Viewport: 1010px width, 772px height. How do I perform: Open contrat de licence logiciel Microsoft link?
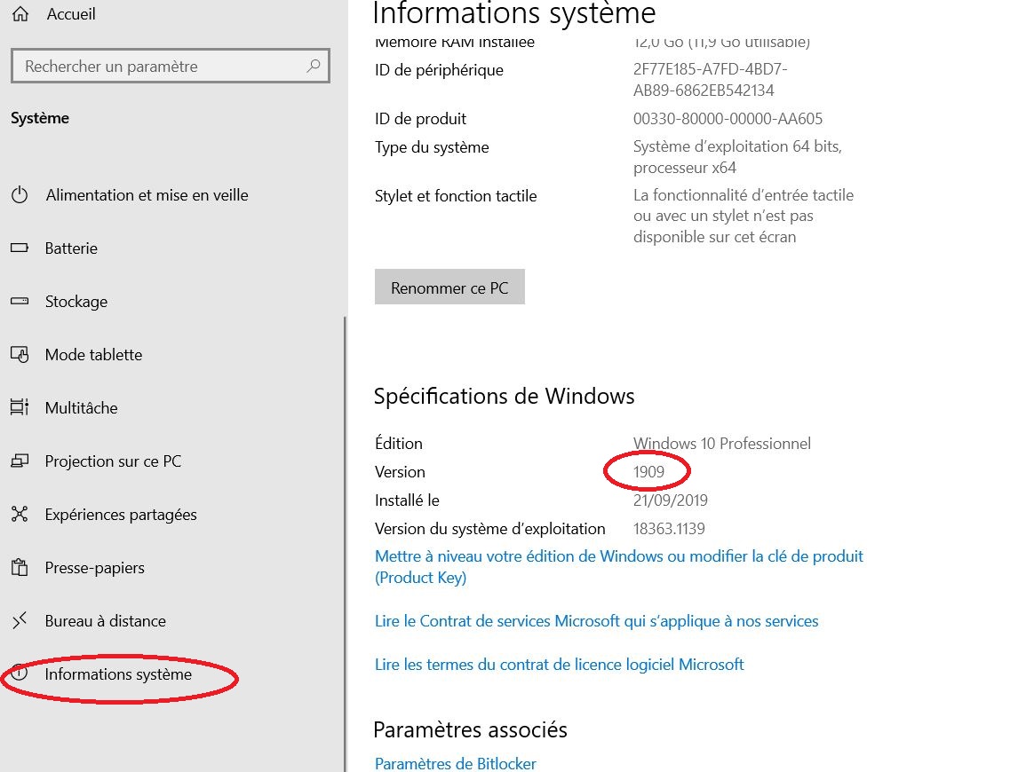pos(559,664)
